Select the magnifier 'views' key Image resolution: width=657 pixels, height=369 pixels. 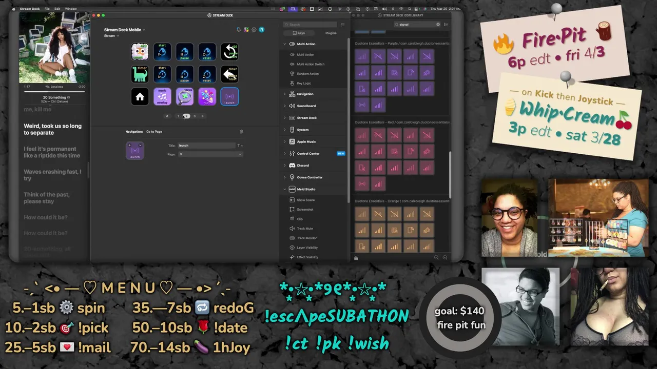click(x=185, y=97)
